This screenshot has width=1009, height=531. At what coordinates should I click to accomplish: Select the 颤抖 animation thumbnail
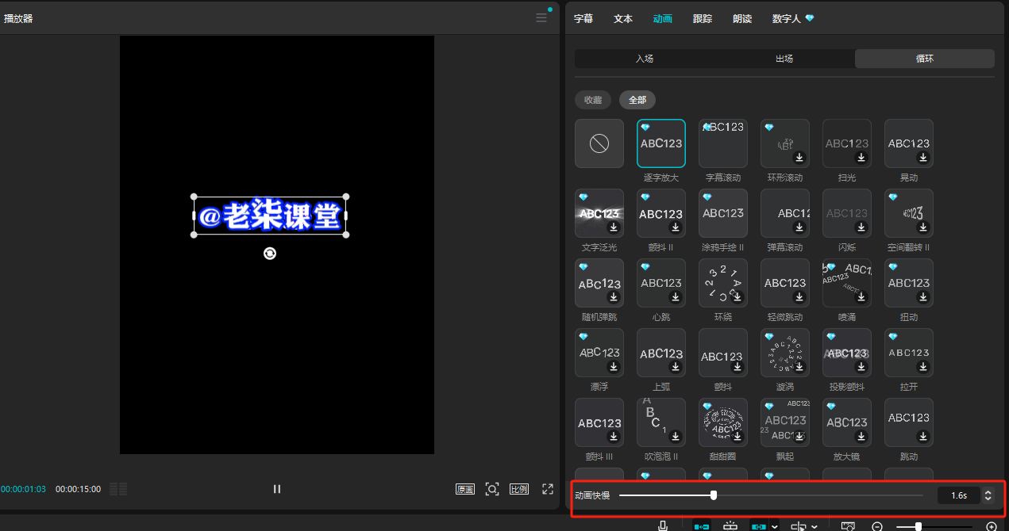pos(722,353)
